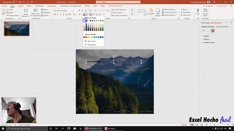Screen dimensions: 234x131
Task: Open the Dirección del texto dropdown
Action: click(119, 10)
